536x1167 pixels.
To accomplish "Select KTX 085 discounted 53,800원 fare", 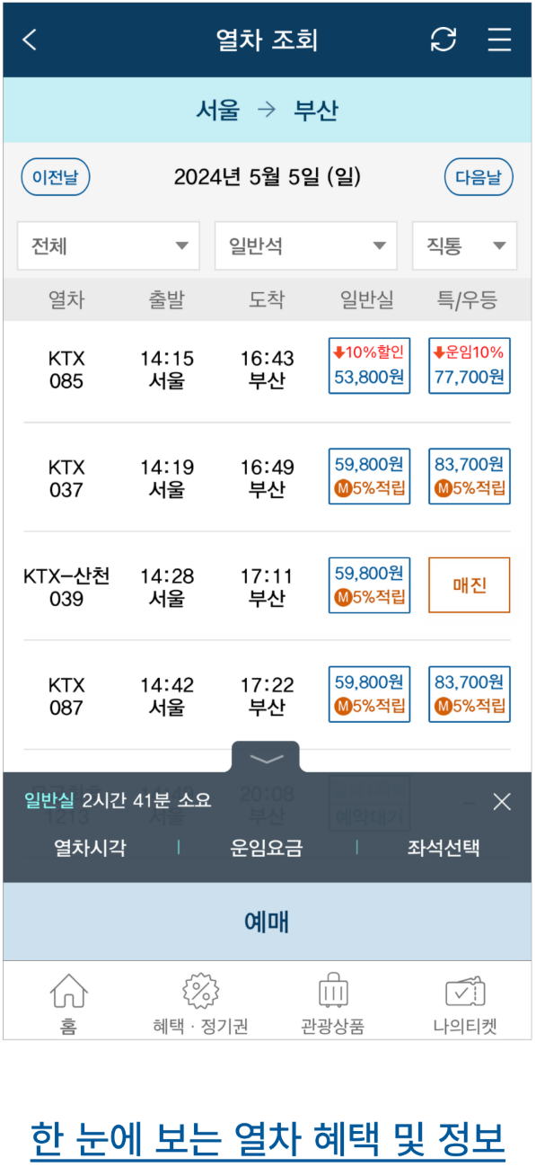I will click(x=369, y=367).
